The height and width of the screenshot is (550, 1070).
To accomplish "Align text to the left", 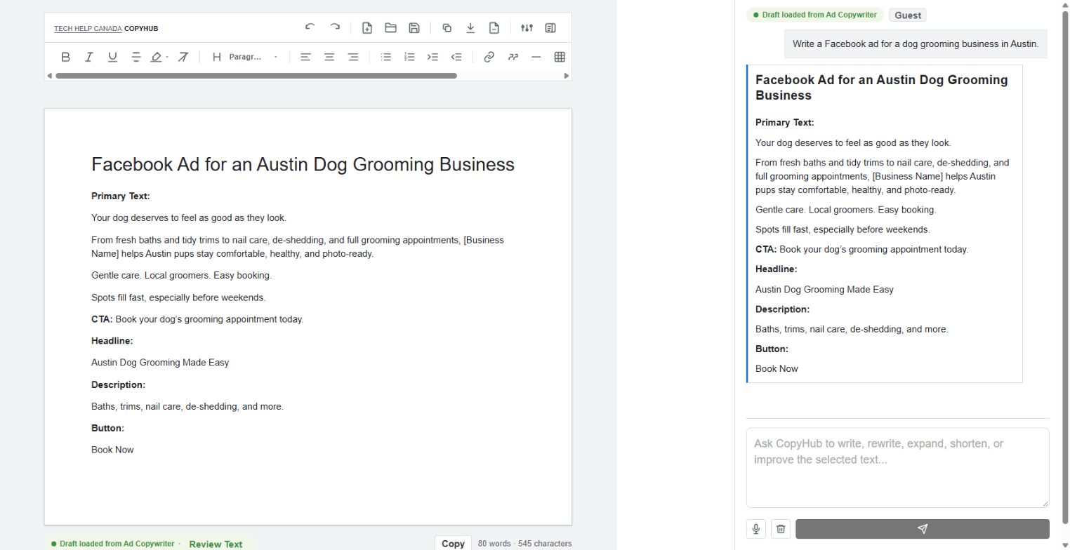I will 305,57.
